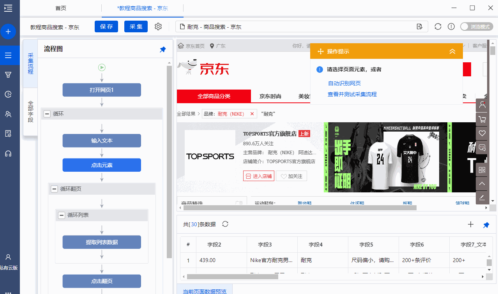Click the info exclamation icon

[451, 26]
